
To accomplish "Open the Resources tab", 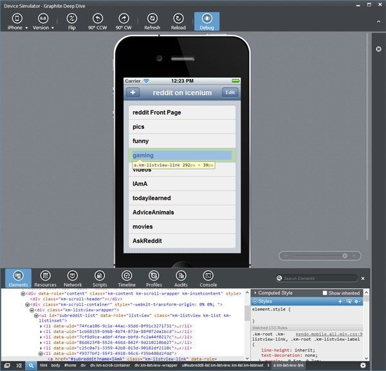I will tap(45, 279).
